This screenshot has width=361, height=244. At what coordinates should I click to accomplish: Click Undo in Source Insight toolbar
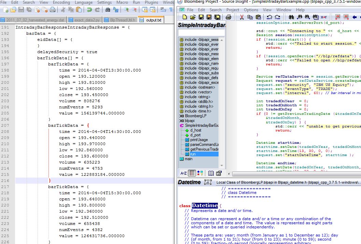click(269, 17)
